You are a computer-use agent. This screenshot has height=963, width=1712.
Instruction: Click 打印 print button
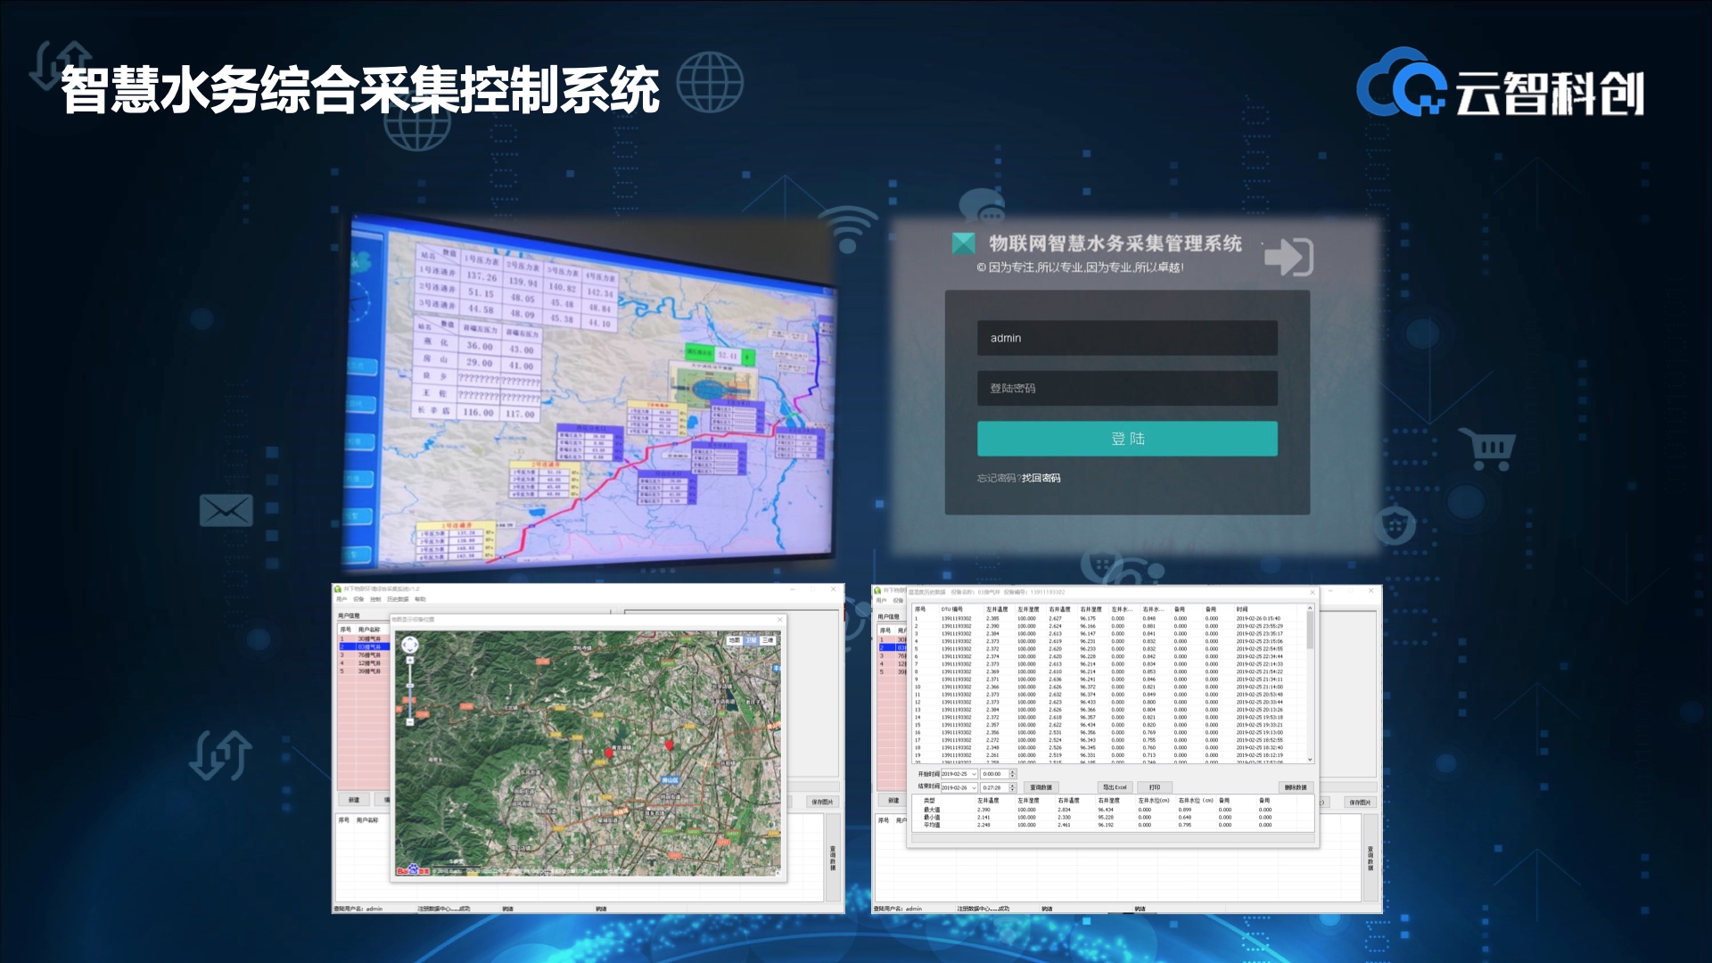pyautogui.click(x=1155, y=787)
